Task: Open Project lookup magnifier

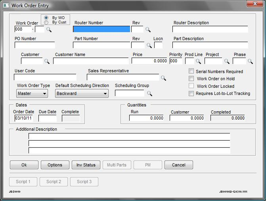Action: point(227,61)
